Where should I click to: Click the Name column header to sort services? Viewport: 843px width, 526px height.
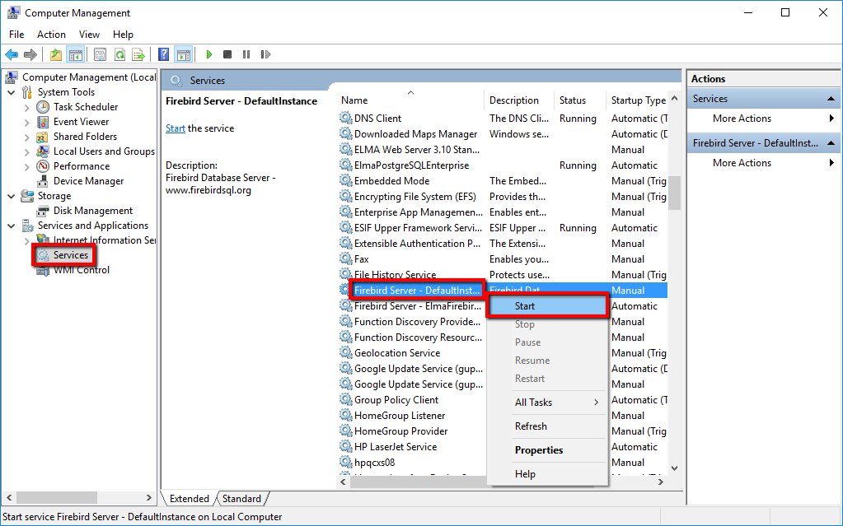353,100
